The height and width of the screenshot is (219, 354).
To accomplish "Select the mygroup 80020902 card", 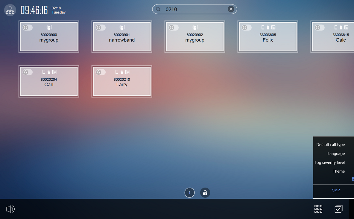I will point(195,40).
